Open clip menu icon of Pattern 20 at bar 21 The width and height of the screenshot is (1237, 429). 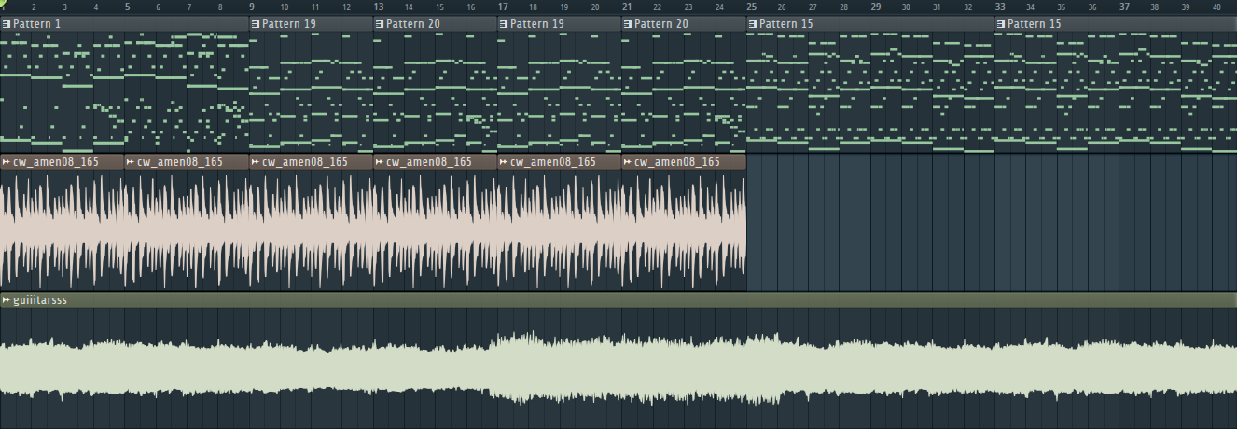tap(628, 23)
